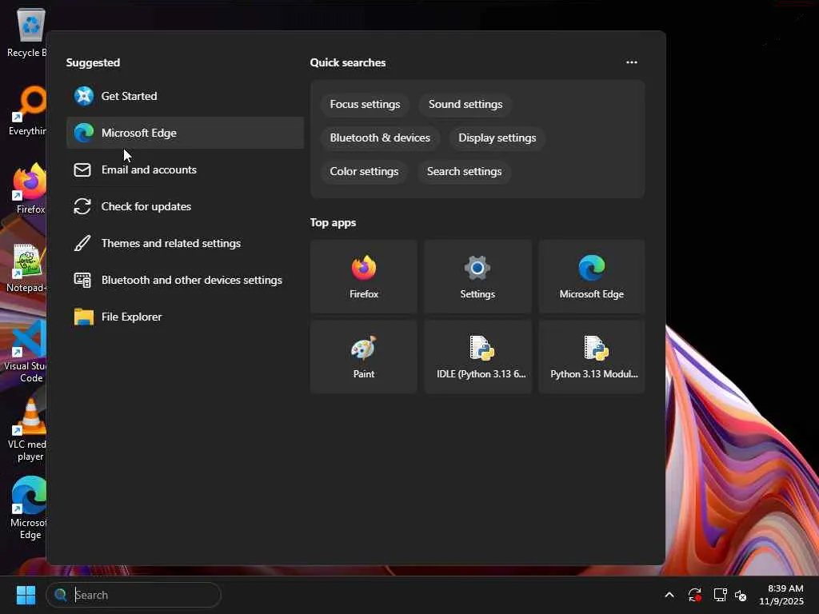
Task: Select the Visual Studio Code desktop shortcut
Action: point(25,352)
